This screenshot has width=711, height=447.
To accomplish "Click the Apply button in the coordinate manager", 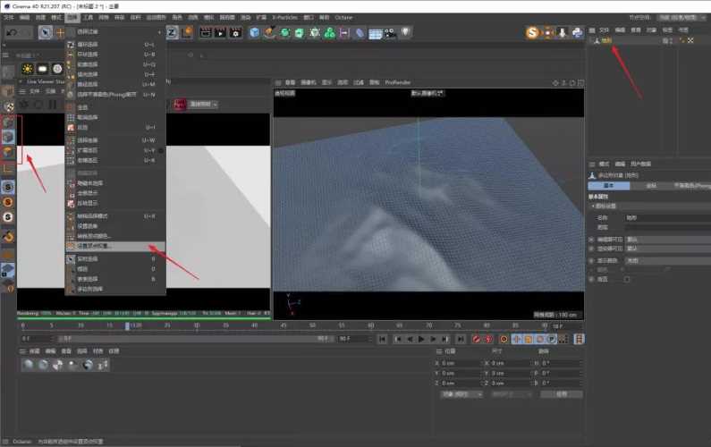I will coord(562,394).
